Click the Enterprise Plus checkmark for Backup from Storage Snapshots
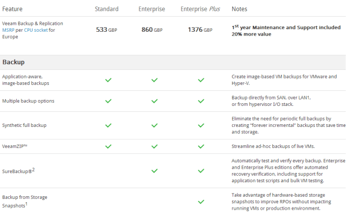The height and width of the screenshot is (214, 348). click(x=201, y=202)
